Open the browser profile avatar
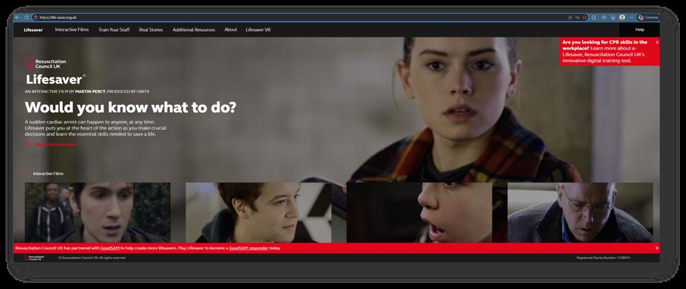This screenshot has width=686, height=289. coord(622,17)
